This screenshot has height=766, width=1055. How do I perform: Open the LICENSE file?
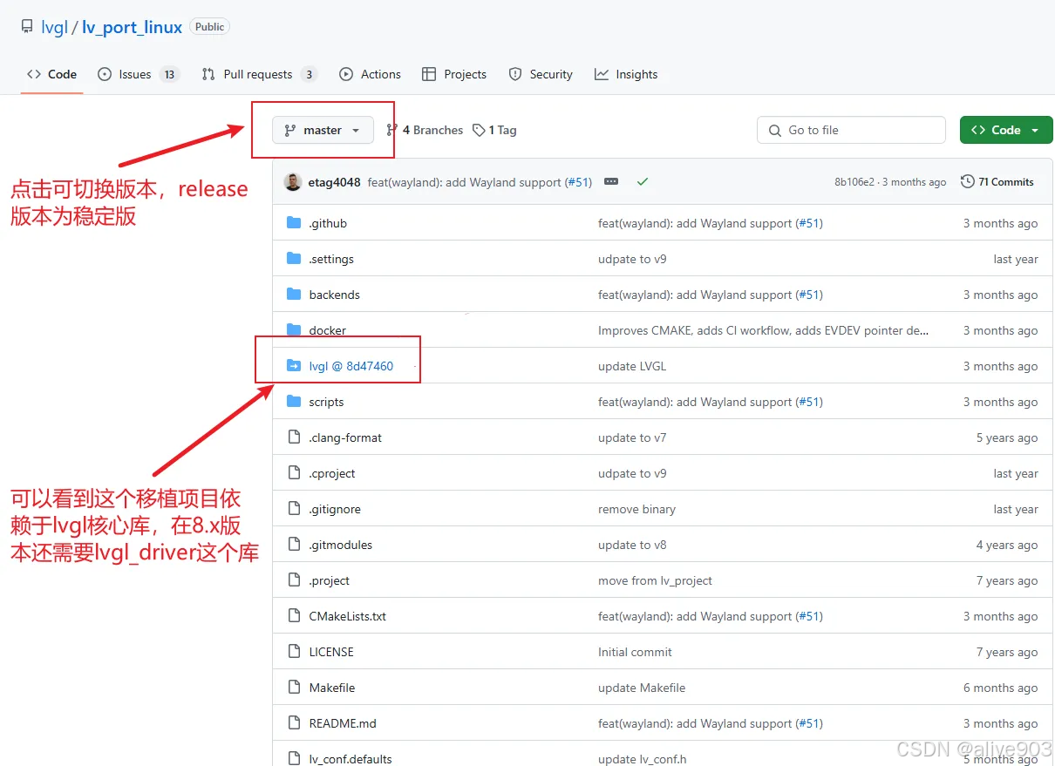click(331, 652)
